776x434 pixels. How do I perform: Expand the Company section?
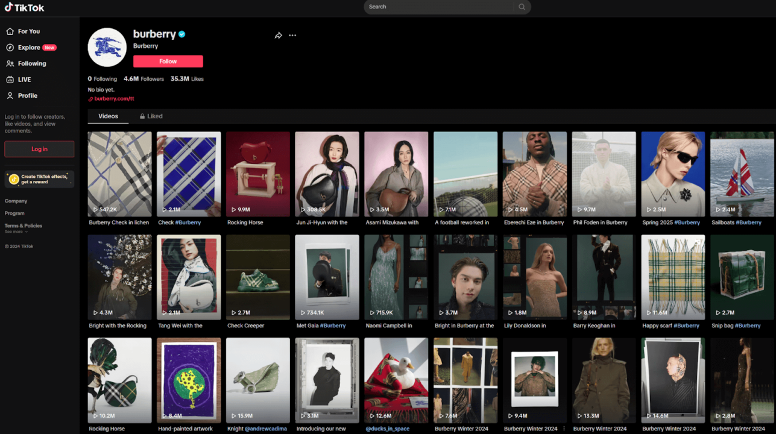click(x=16, y=201)
